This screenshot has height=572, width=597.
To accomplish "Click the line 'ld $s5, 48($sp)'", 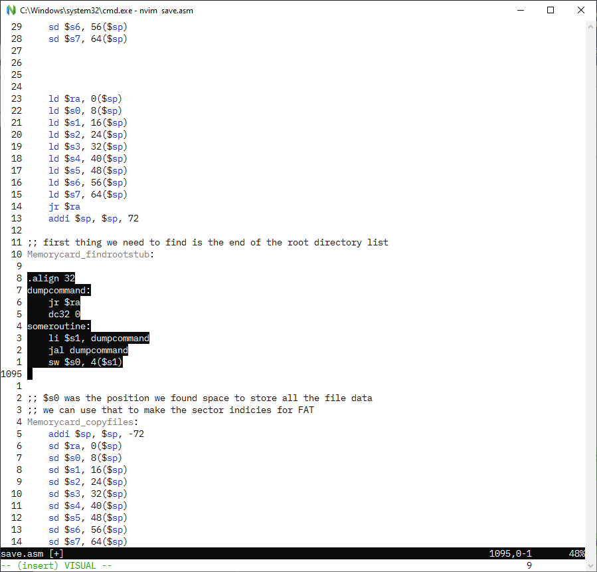I will pyautogui.click(x=88, y=170).
